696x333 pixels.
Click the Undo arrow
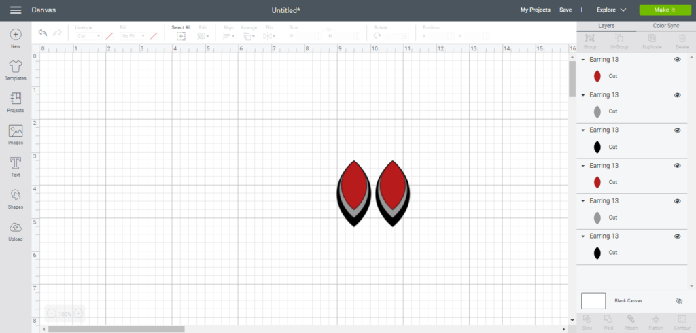[43, 33]
